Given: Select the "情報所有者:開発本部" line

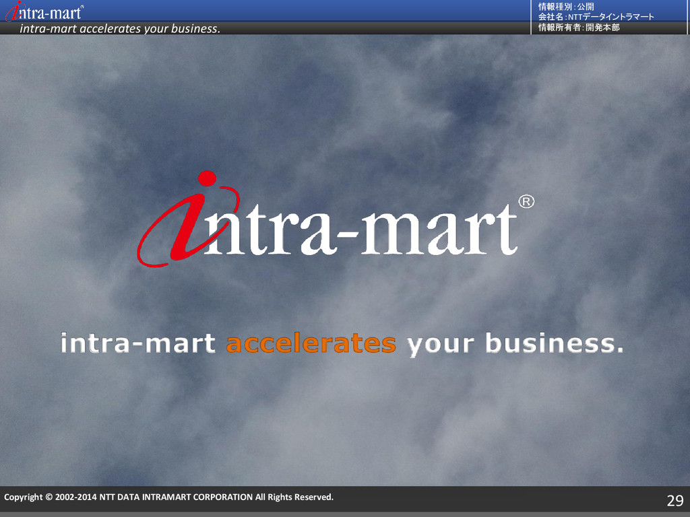Looking at the screenshot, I should tap(579, 27).
